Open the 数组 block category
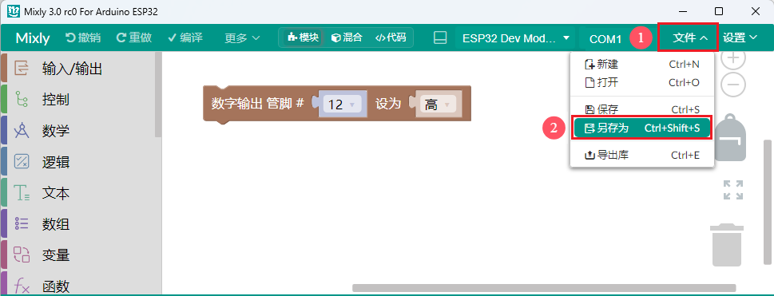 (x=78, y=224)
